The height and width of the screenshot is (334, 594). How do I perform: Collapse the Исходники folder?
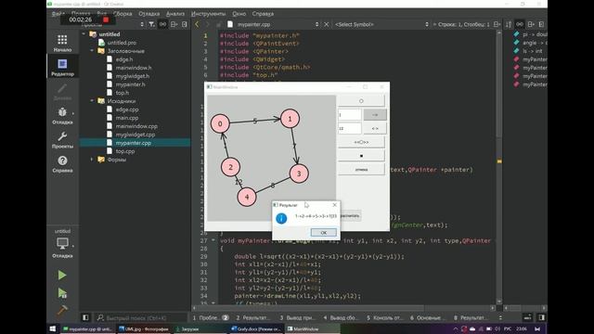click(92, 101)
